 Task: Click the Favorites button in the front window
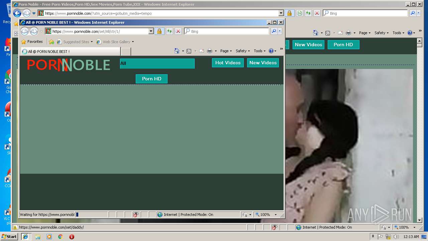tap(32, 42)
